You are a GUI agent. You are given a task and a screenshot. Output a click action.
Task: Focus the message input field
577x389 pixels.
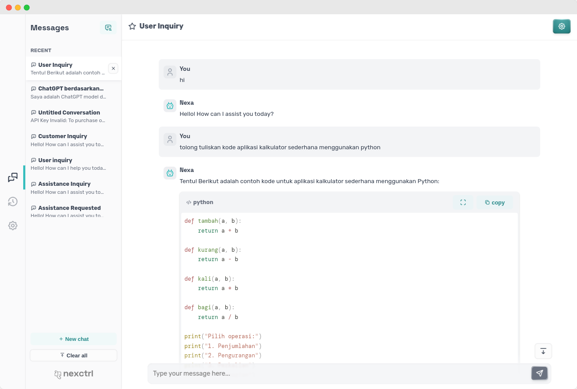point(338,373)
